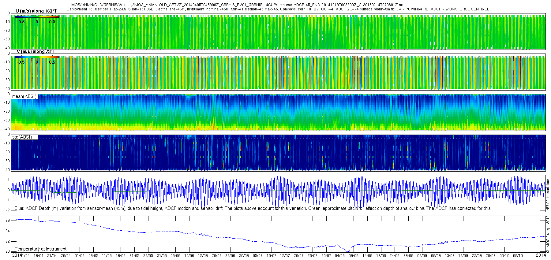Click the blue ADCP depth caption text
Screen dimensions: 551x260
[253, 208]
